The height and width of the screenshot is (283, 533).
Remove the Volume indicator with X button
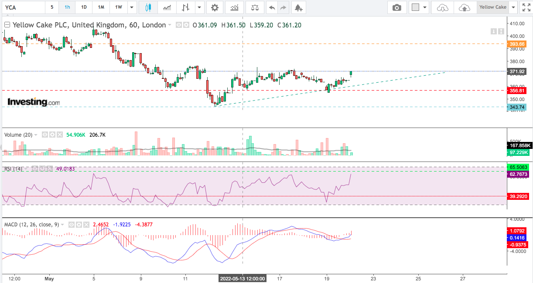pyautogui.click(x=60, y=135)
